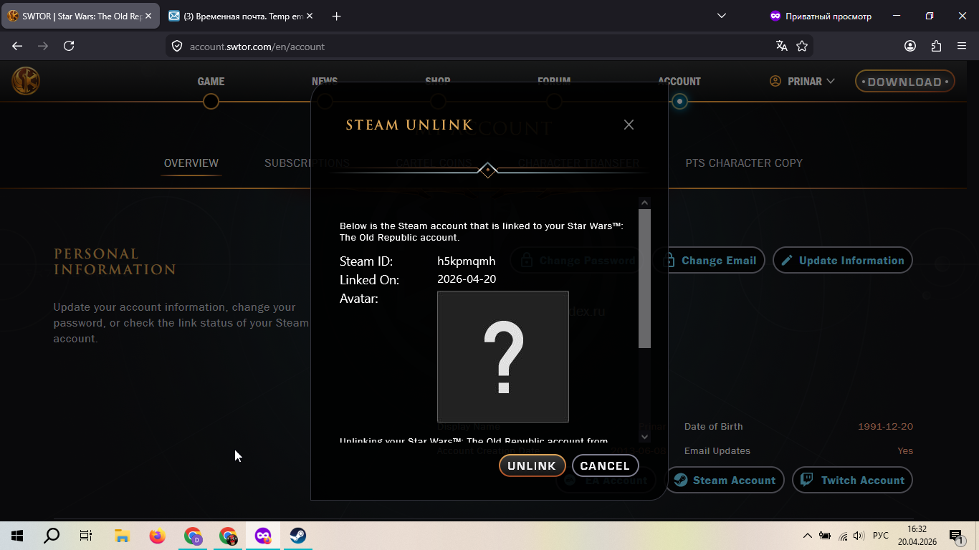The image size is (979, 550).
Task: Click pencil icon on Update Information
Action: tap(787, 261)
